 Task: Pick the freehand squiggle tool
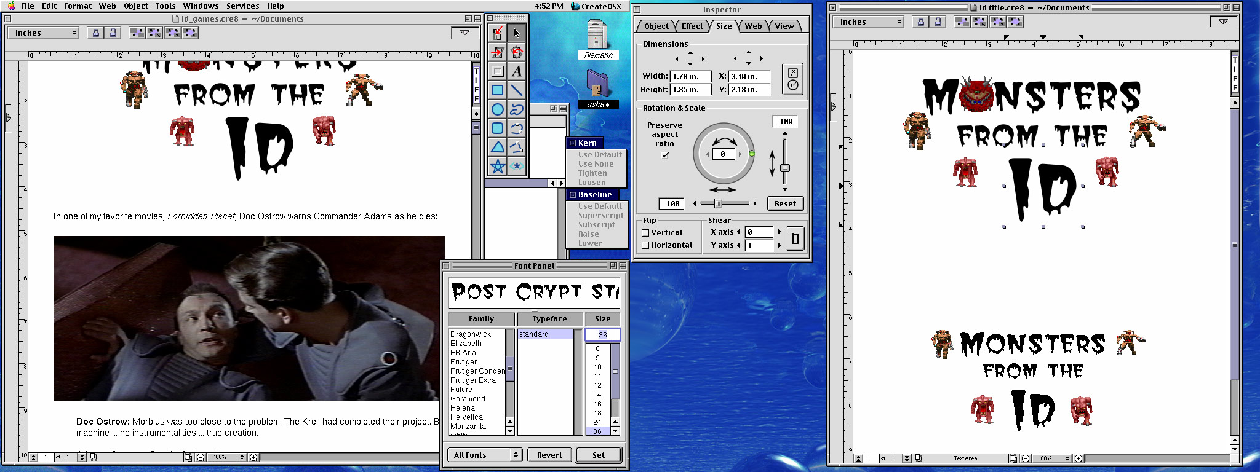coord(517,109)
